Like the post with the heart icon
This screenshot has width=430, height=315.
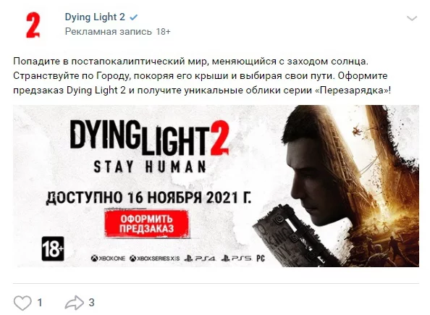(x=22, y=303)
